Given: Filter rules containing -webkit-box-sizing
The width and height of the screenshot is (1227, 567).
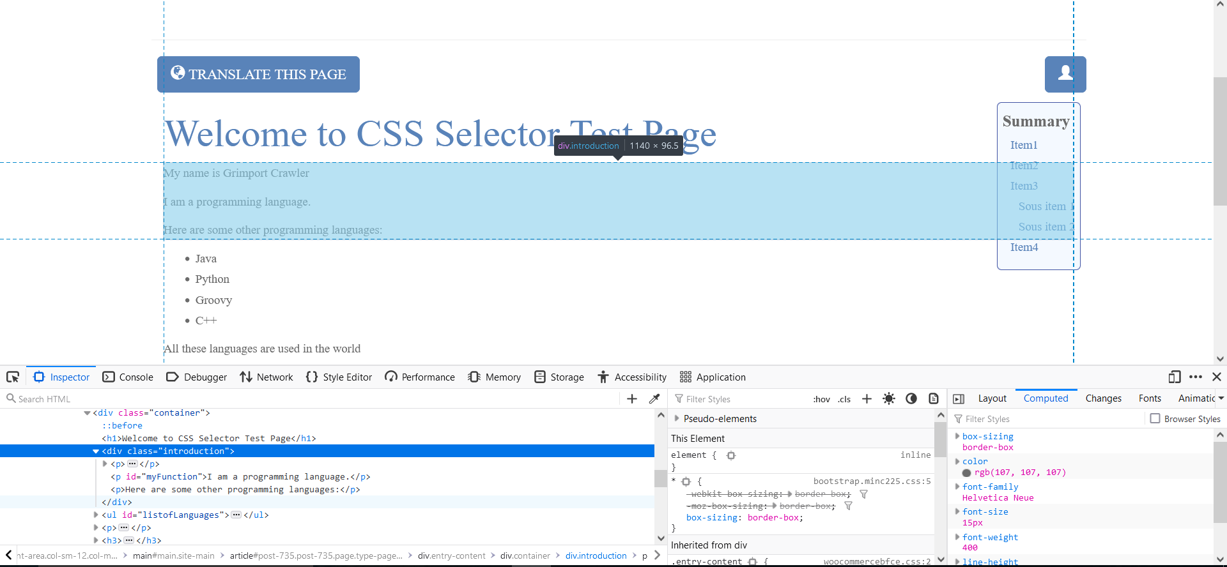Looking at the screenshot, I should [863, 494].
